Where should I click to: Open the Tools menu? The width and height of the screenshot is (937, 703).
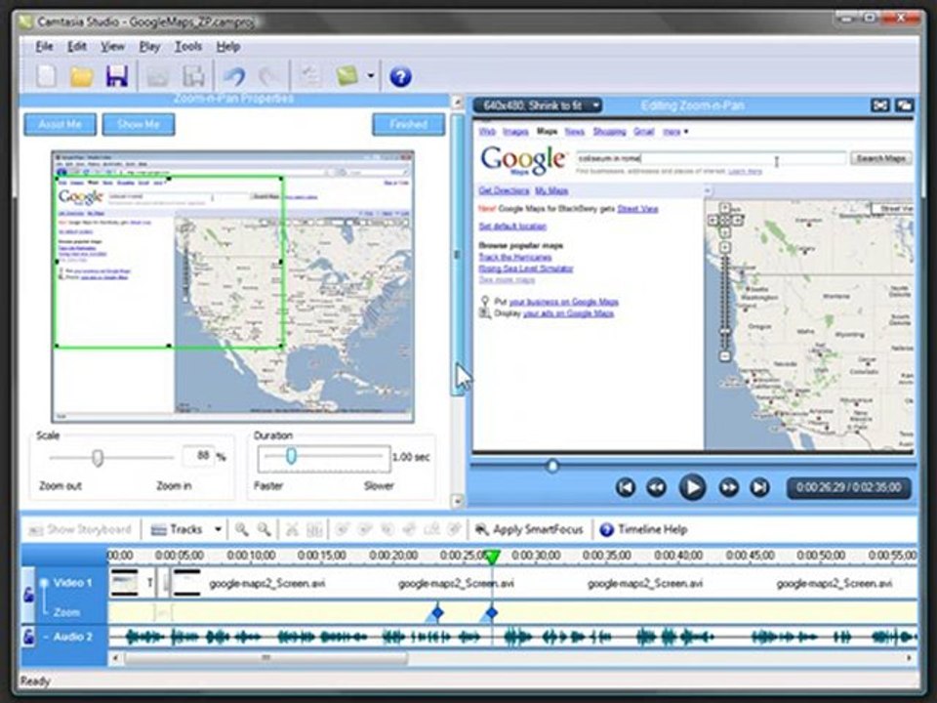(x=187, y=46)
